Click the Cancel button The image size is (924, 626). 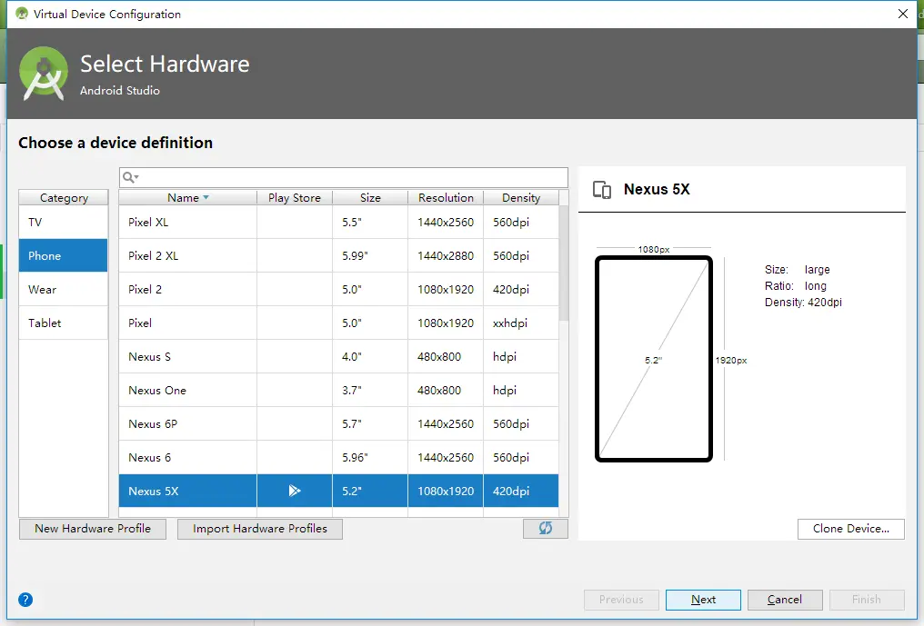(x=784, y=600)
